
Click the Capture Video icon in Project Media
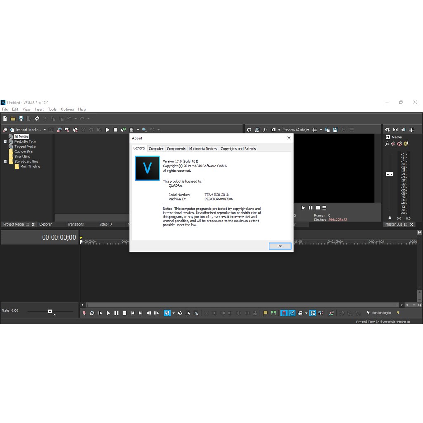coord(67,130)
